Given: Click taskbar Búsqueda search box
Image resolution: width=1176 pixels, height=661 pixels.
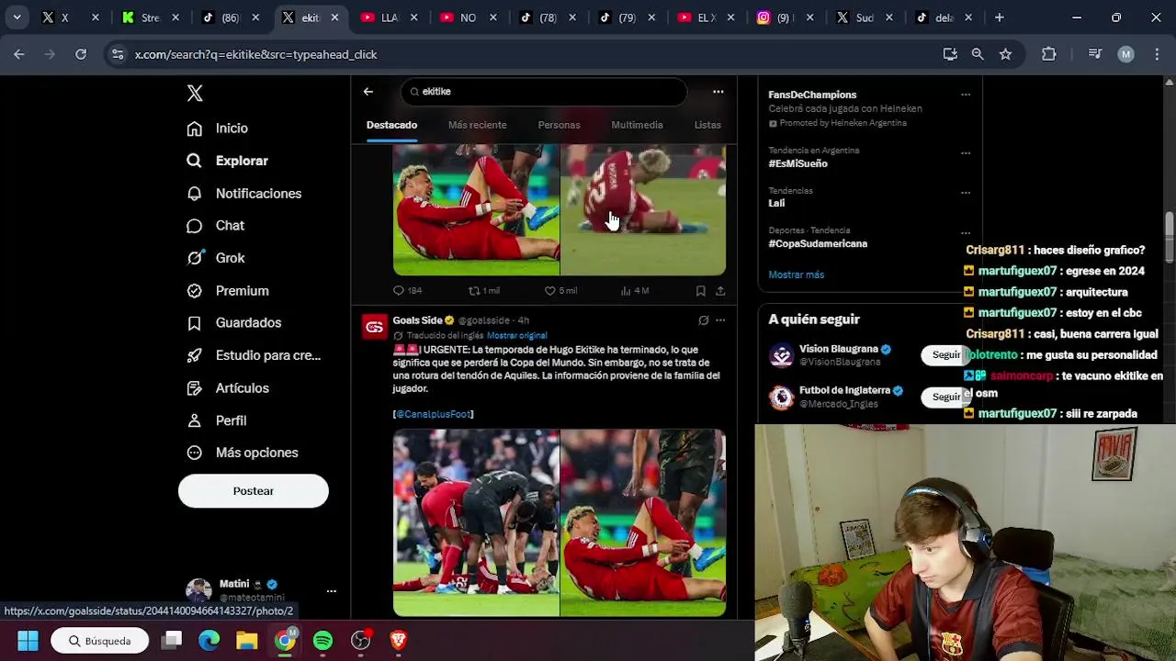Looking at the screenshot, I should pos(99,641).
